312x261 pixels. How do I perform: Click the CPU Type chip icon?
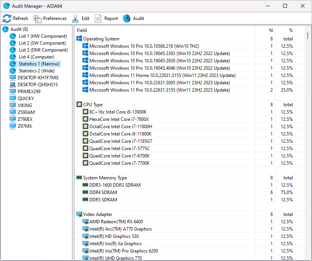tap(79, 105)
